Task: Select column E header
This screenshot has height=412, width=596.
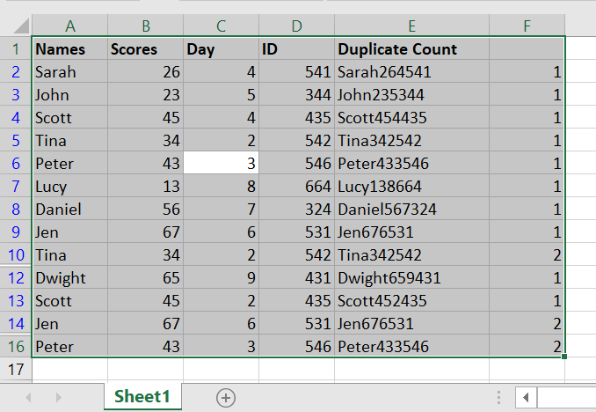Action: point(411,26)
